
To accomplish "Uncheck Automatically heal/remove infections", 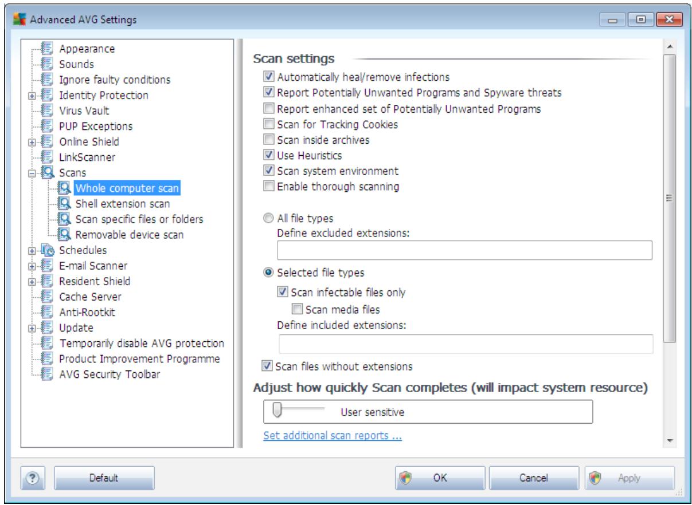I will coord(268,76).
